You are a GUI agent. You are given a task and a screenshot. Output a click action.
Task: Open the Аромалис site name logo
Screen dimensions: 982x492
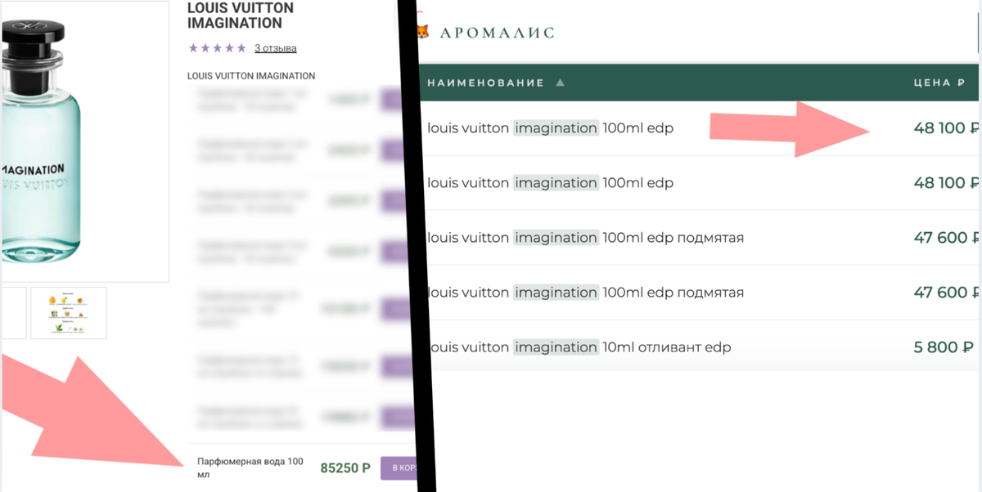click(497, 33)
